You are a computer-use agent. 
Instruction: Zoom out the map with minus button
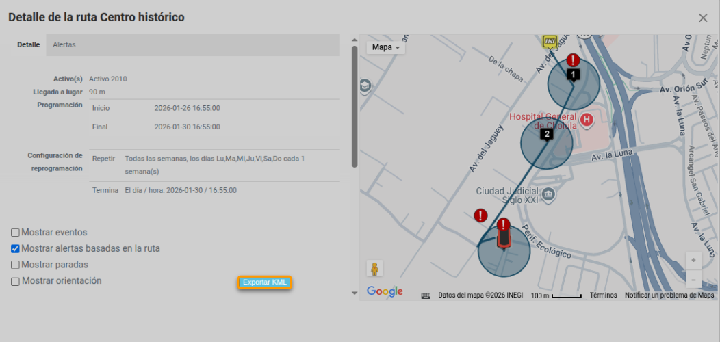click(x=693, y=279)
